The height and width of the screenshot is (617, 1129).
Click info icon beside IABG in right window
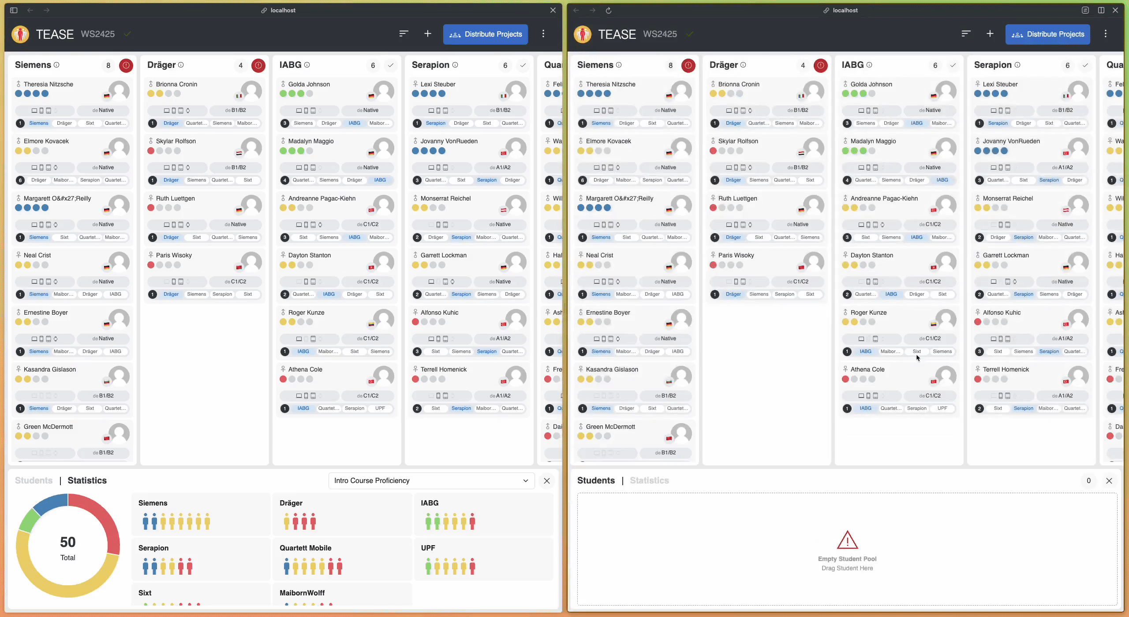869,65
